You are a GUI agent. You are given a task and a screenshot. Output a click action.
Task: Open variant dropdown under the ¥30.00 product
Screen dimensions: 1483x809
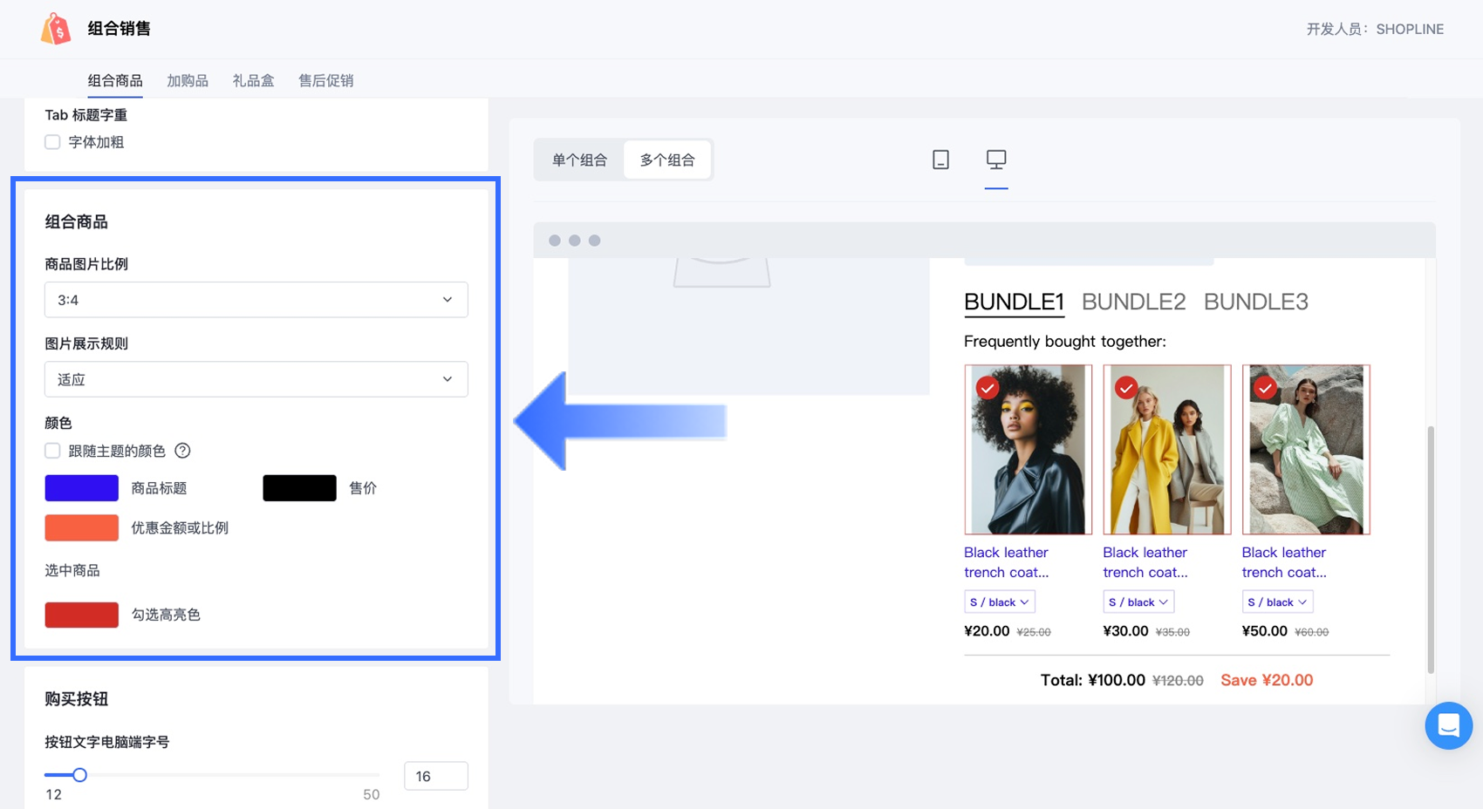1138,602
